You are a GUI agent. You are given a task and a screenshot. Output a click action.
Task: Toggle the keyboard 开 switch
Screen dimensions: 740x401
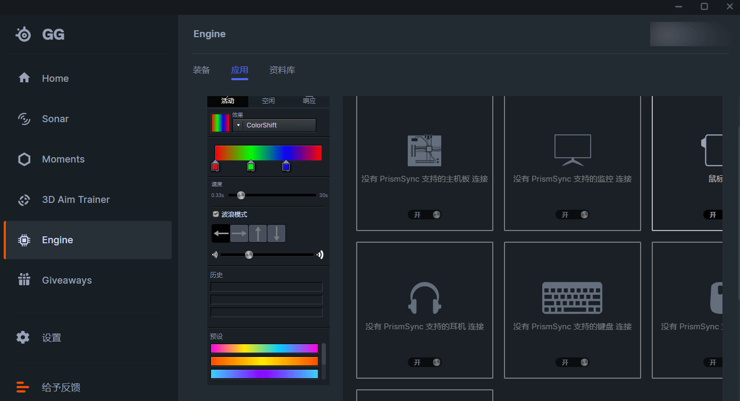573,362
